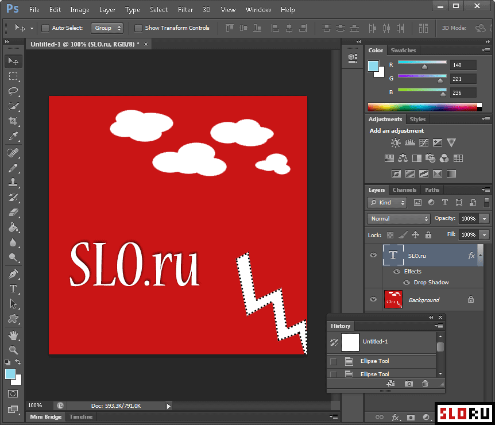Screen dimensions: 495x425
Task: Select the Eyedropper tool
Action: (x=13, y=137)
